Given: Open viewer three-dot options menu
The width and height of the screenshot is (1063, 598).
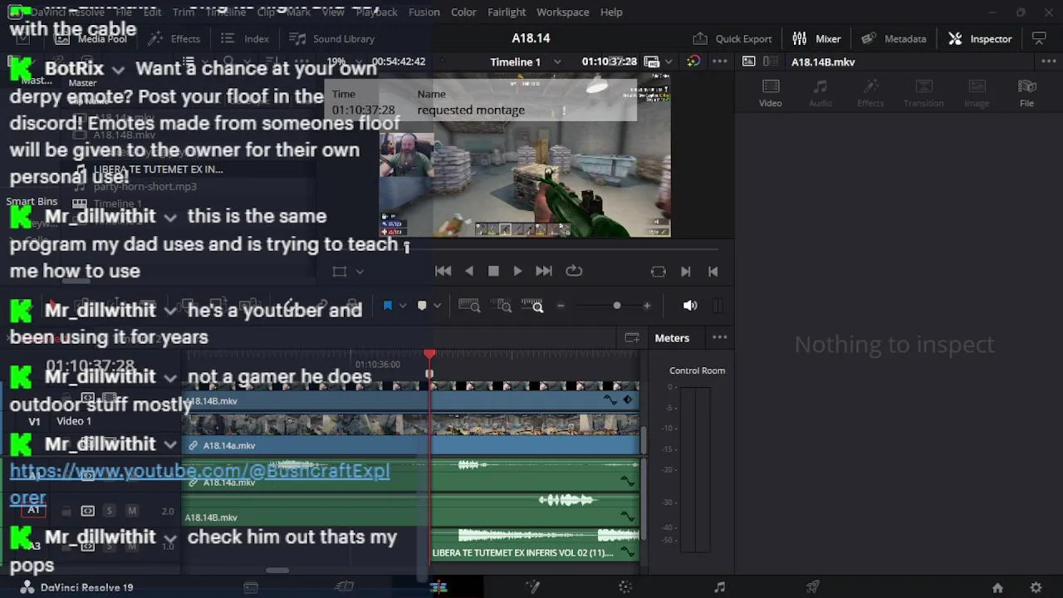Looking at the screenshot, I should point(720,61).
